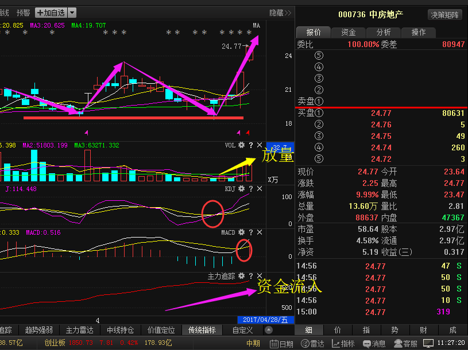Show help for the 主力追踪 panel

click(251, 276)
